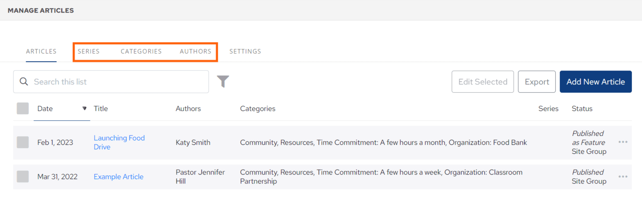Open the Example Article link
The width and height of the screenshot is (642, 197).
(x=118, y=177)
